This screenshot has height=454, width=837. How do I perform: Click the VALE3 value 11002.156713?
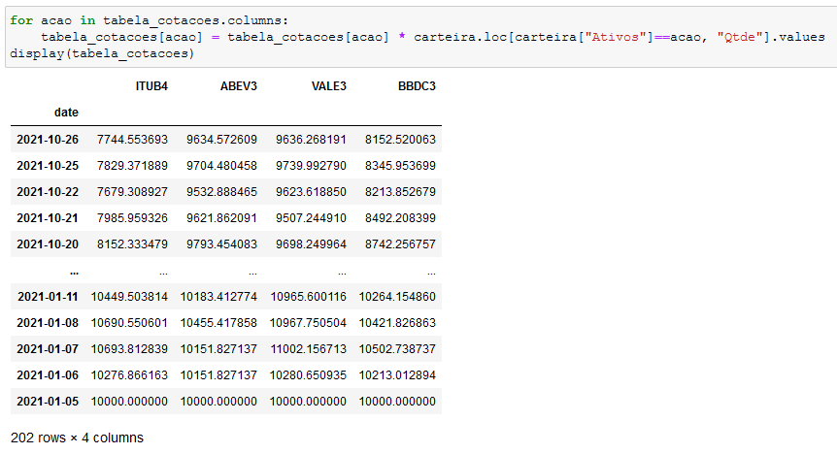tap(309, 349)
